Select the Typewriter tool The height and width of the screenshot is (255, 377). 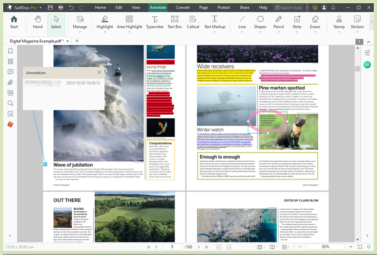[154, 22]
